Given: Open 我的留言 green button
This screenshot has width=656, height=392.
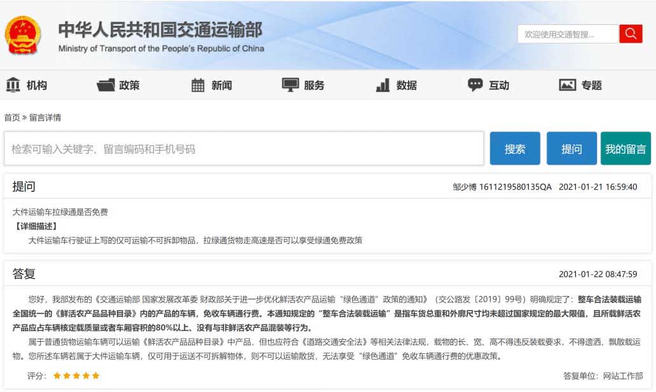Looking at the screenshot, I should [625, 149].
